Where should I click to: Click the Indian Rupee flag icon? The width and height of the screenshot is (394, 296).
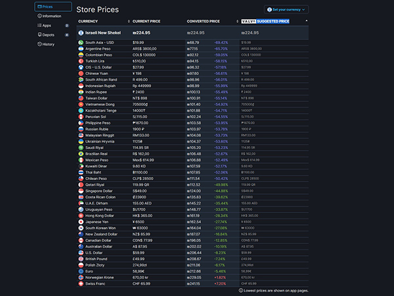click(81, 92)
